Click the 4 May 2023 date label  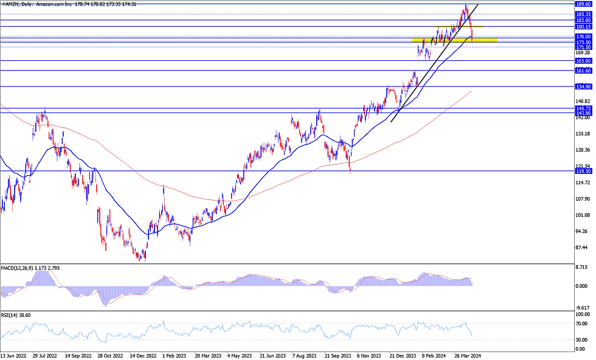click(240, 356)
